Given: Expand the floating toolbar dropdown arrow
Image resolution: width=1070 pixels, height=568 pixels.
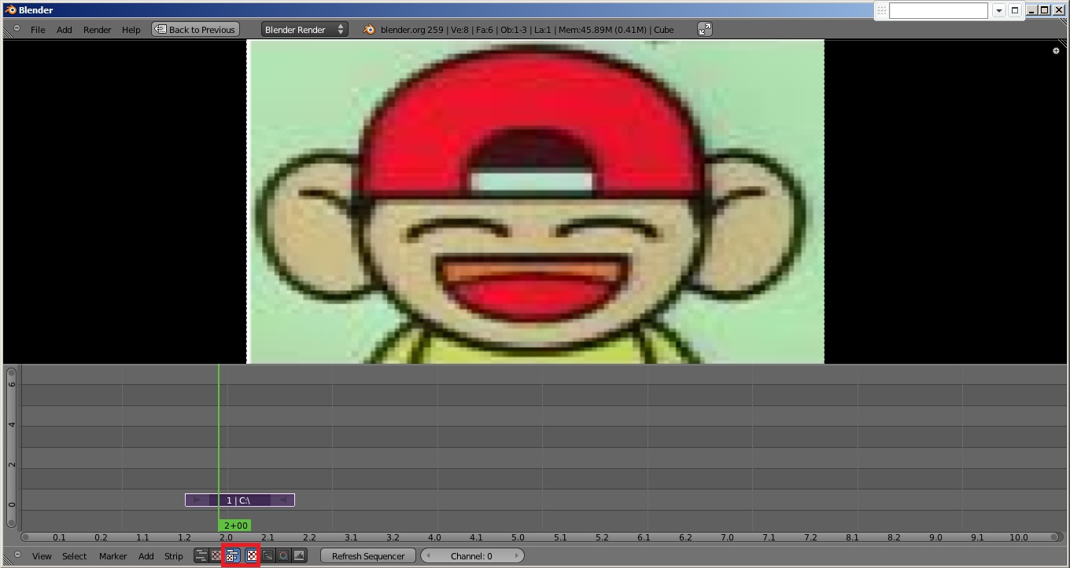Looking at the screenshot, I should coord(998,11).
